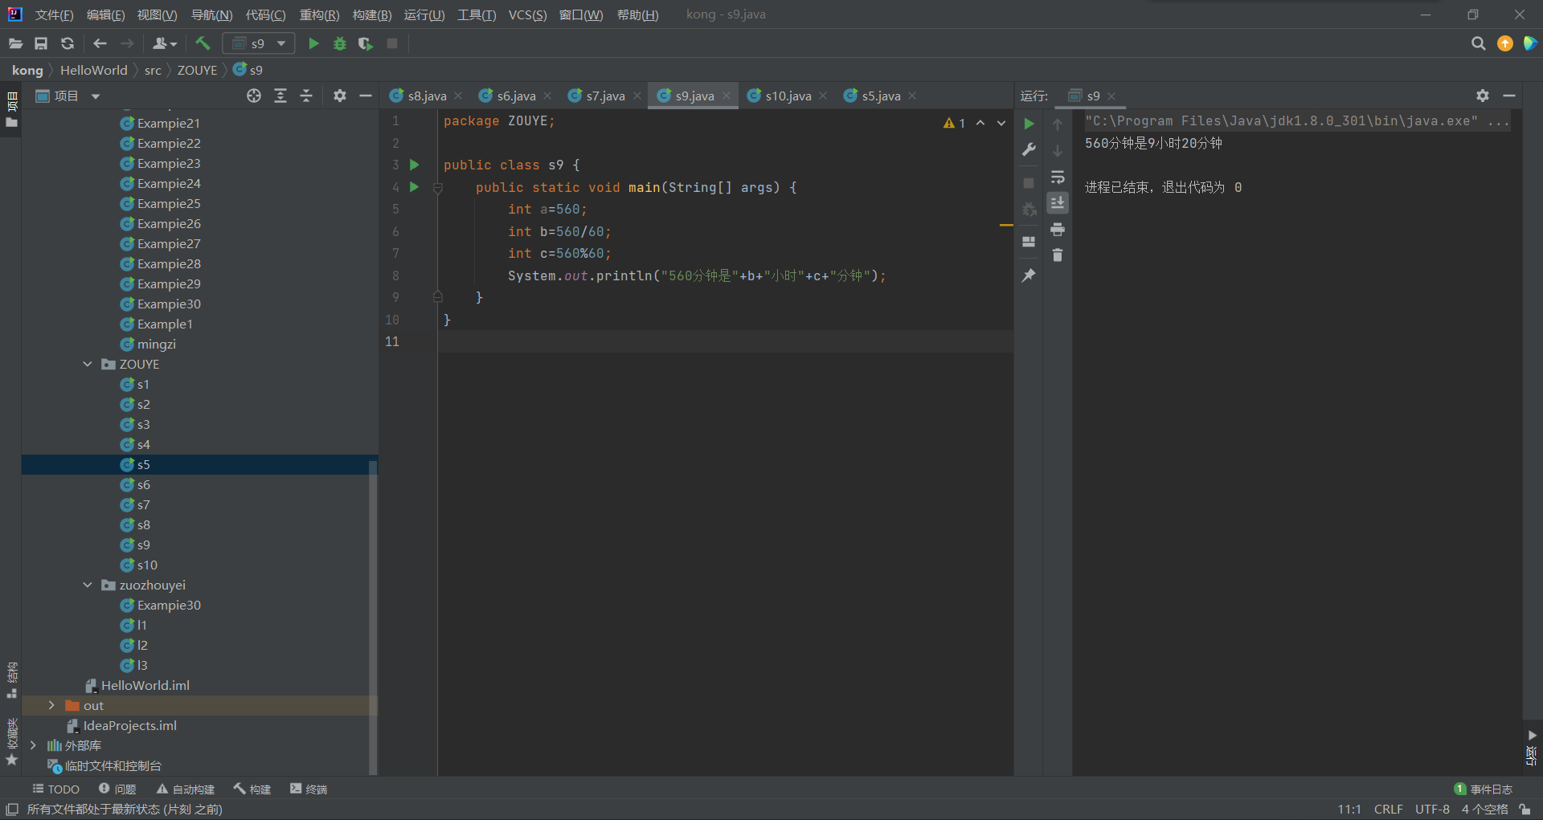
Task: Click the locate target icon in project panel
Action: [x=254, y=96]
